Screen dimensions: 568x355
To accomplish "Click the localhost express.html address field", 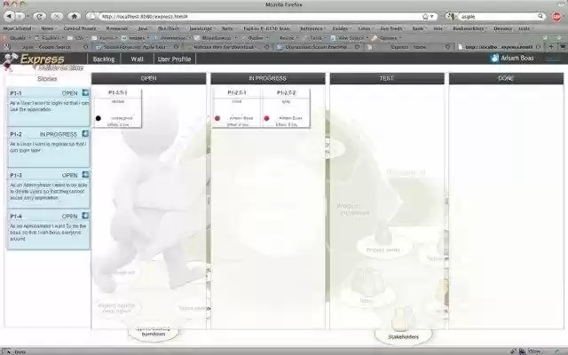I will tap(261, 16).
